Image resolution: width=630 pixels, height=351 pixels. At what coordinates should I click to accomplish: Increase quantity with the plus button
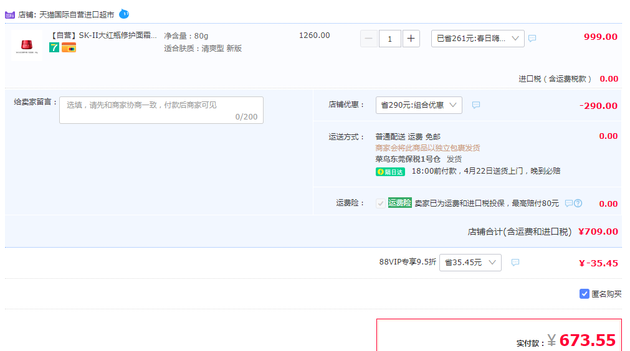(411, 39)
